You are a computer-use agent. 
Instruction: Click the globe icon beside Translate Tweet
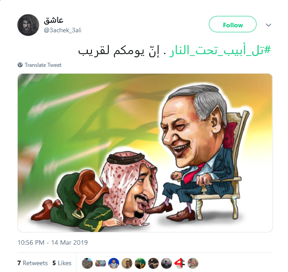point(20,65)
